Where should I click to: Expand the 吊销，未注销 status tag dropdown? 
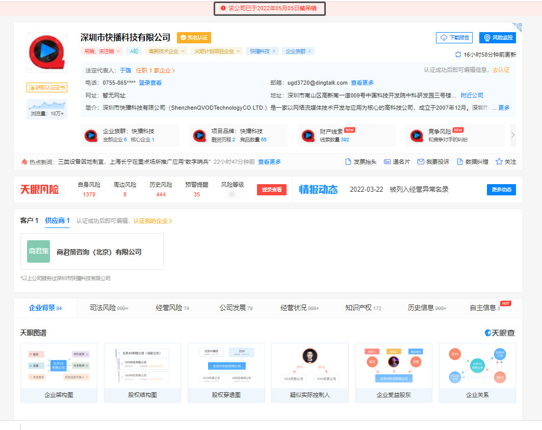click(x=102, y=51)
